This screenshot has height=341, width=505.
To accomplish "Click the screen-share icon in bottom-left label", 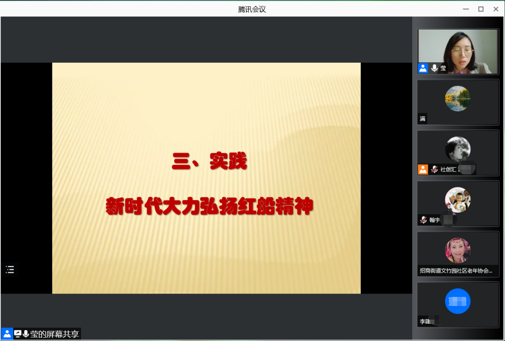I will click(18, 334).
